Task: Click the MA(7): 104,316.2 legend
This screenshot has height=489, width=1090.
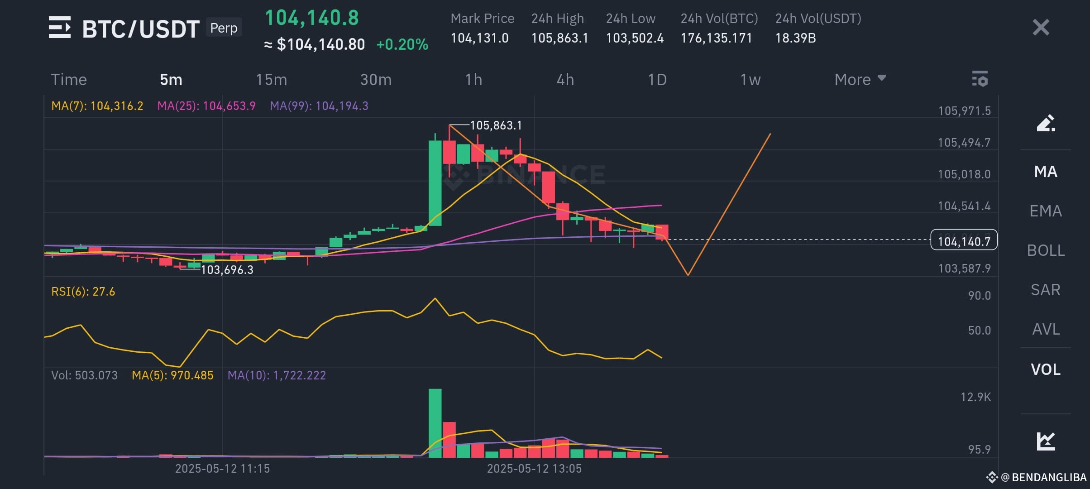Action: (x=97, y=106)
